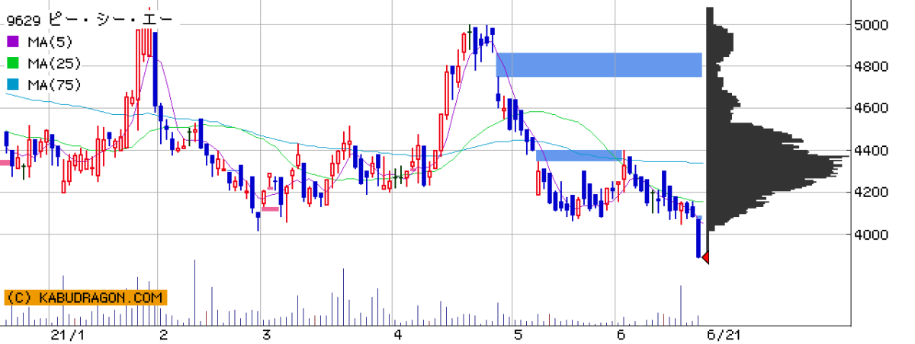915x344 pixels.
Task: Click the 6/21 date axis label
Action: [723, 335]
